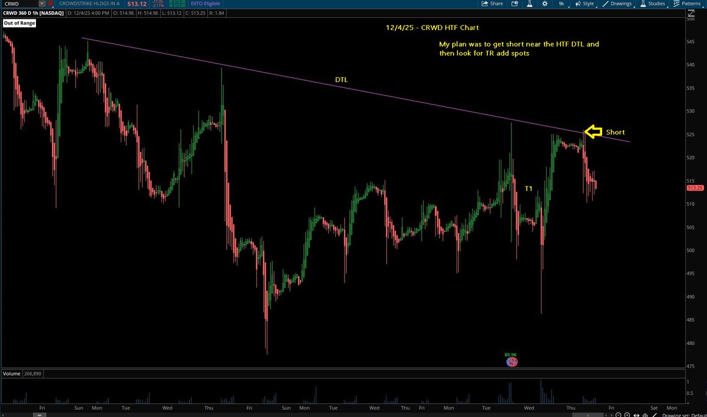
Task: Open chart settings gear icon
Action: click(545, 4)
